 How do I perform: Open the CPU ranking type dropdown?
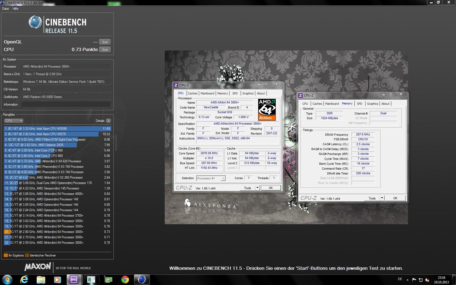coord(14,121)
